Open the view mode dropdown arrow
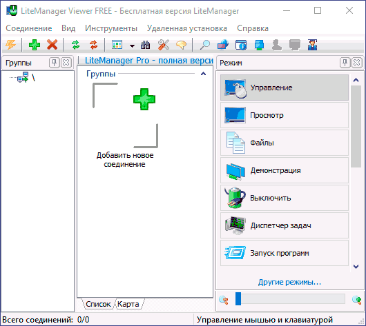Viewport: 366px width, 326px height. tap(132, 45)
